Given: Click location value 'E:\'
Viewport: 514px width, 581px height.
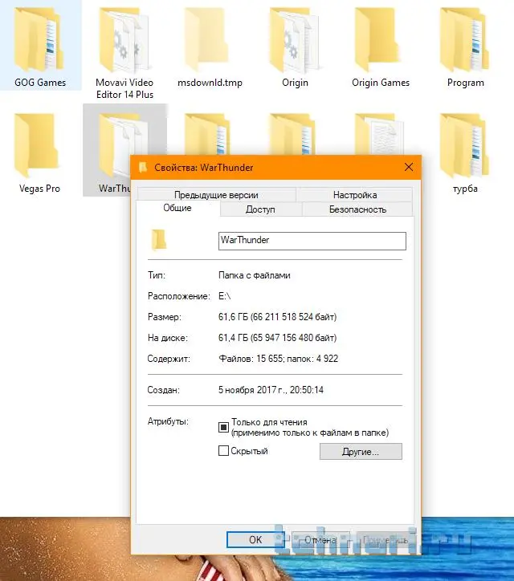Looking at the screenshot, I should [224, 296].
